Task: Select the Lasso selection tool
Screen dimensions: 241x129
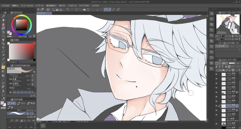Action: [x=3, y=51]
